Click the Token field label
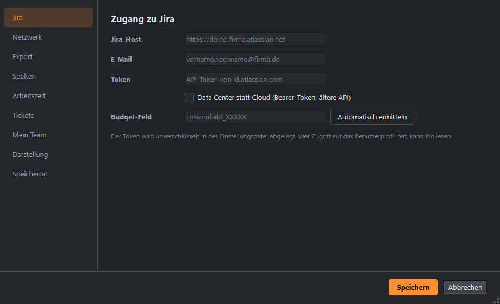500x304 pixels. (121, 79)
